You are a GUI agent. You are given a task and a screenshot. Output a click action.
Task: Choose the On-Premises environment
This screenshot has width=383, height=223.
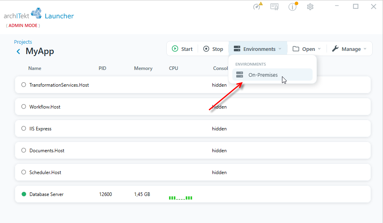(x=272, y=75)
